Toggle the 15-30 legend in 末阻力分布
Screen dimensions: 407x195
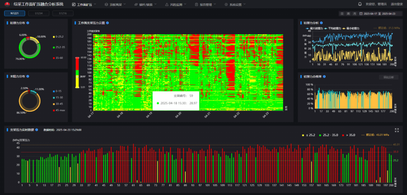pyautogui.click(x=58, y=97)
